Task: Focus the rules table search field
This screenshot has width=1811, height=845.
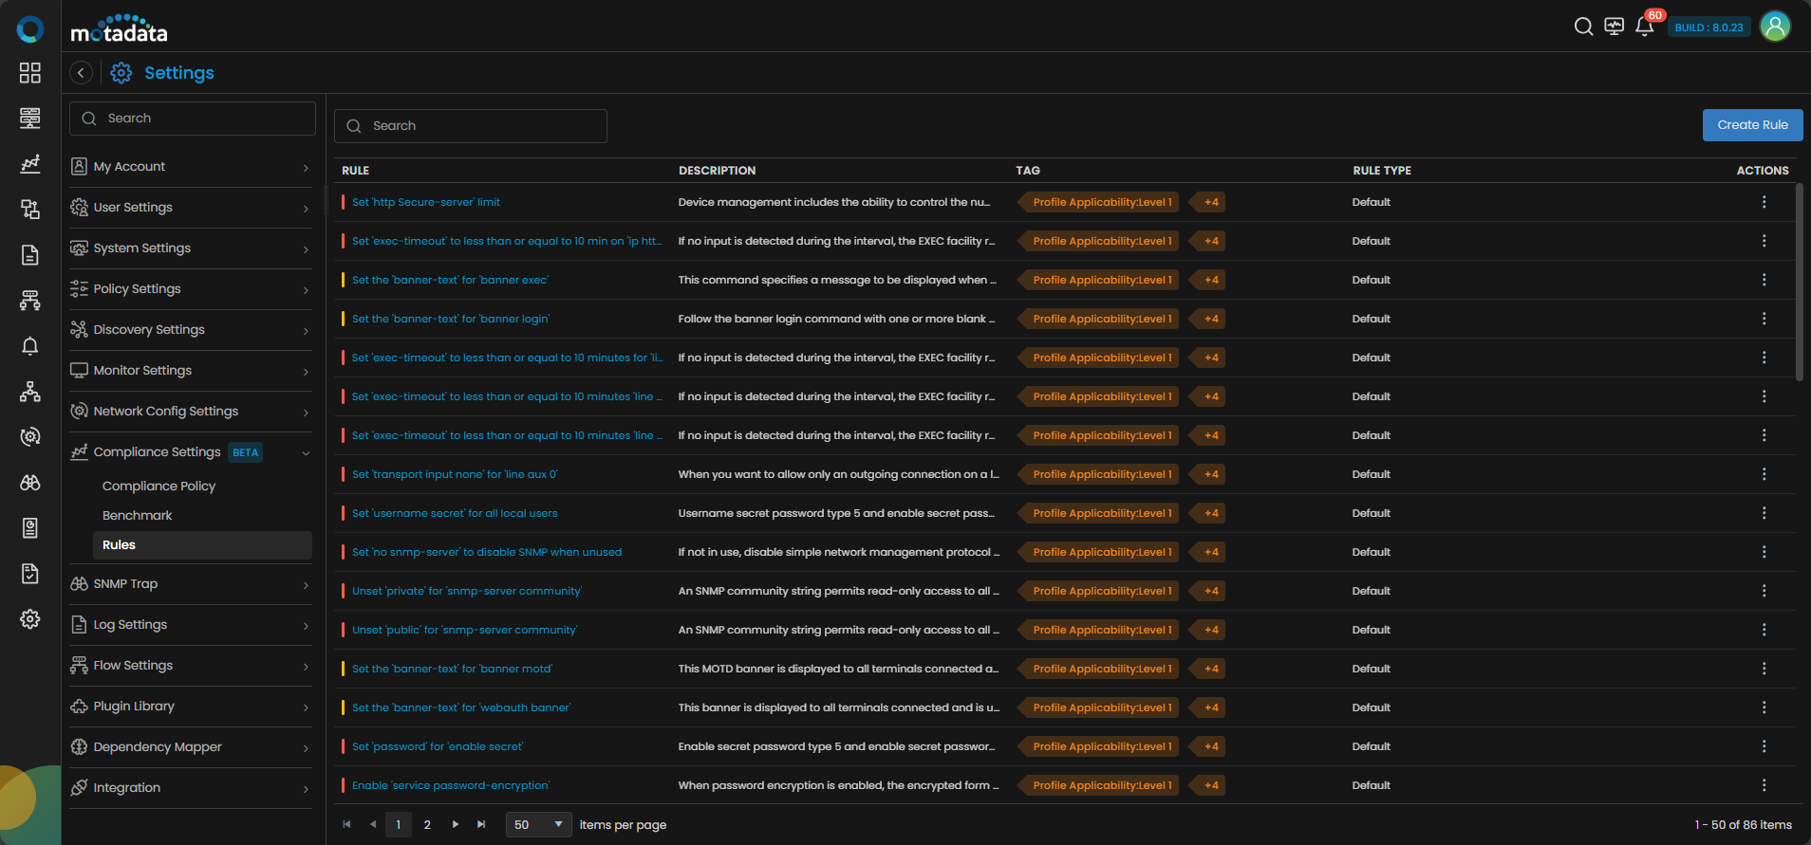Action: click(x=471, y=126)
